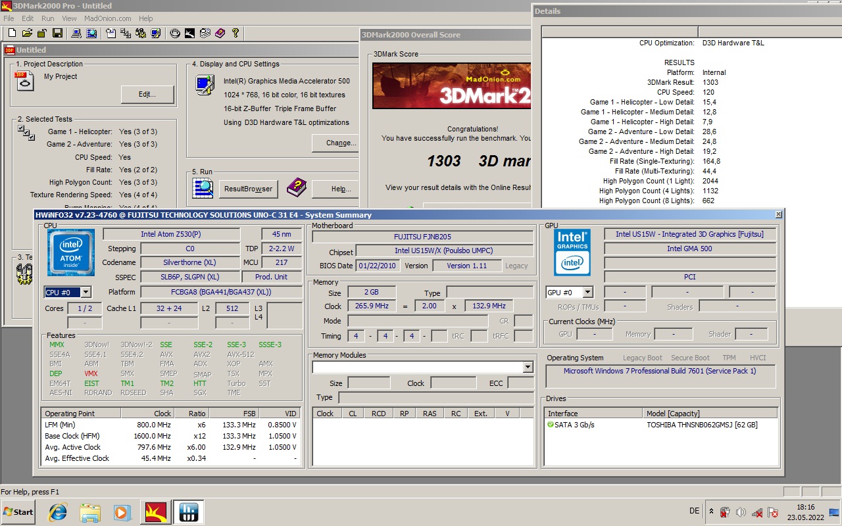
Task: Open ResultBrowser from the magnifier toolbar icon
Action: (91, 33)
